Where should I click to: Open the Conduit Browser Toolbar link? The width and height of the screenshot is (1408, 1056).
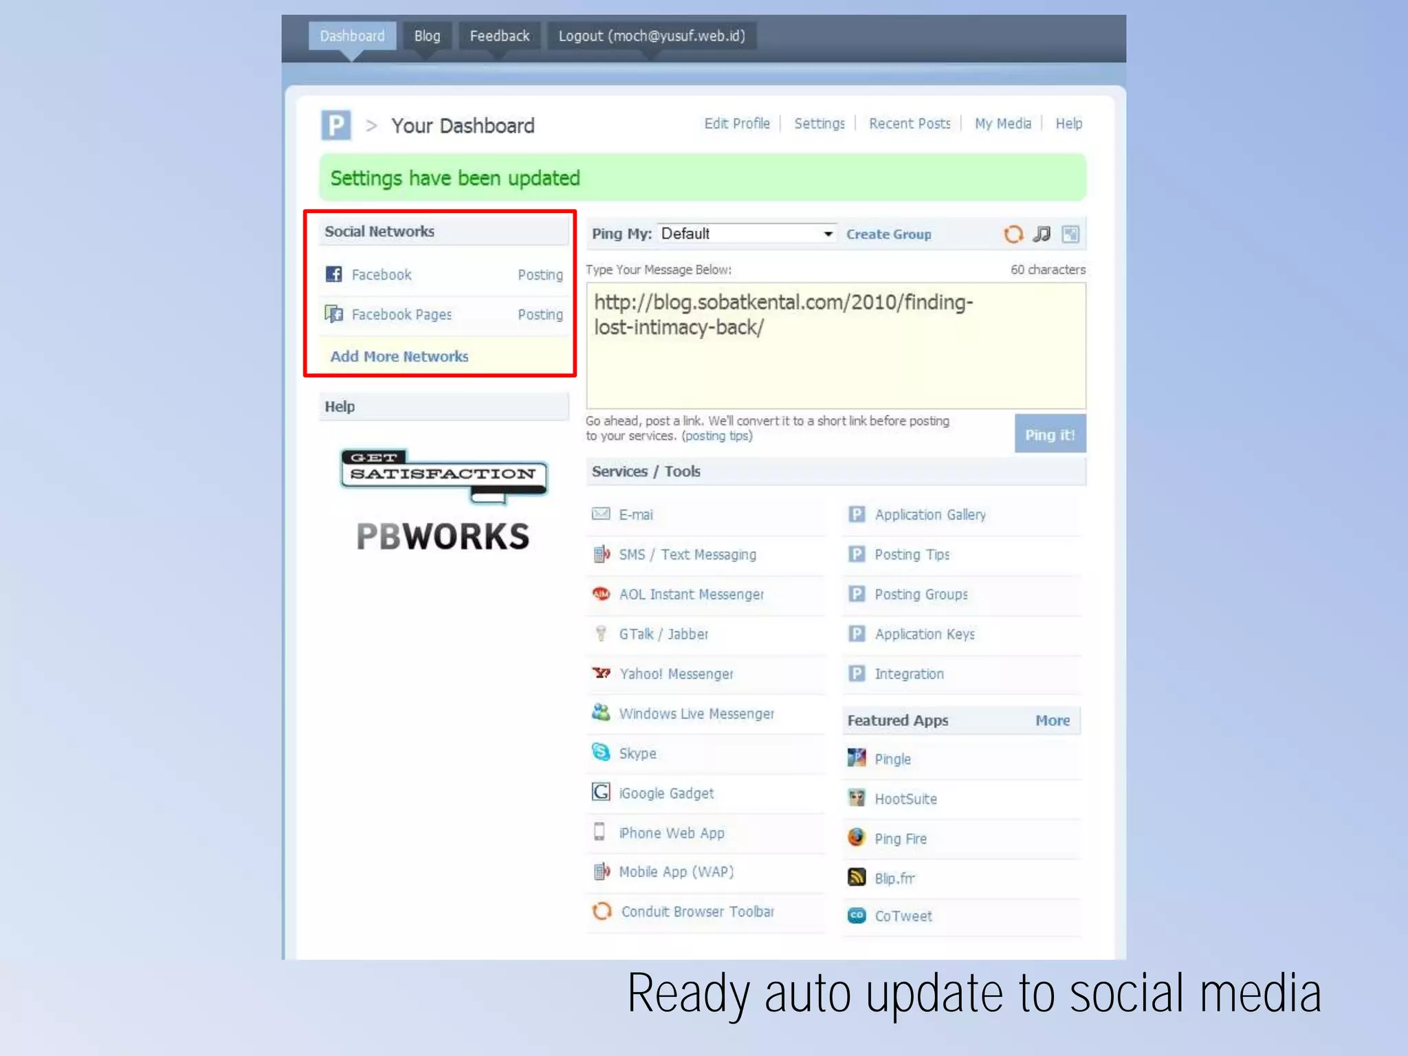(x=697, y=912)
